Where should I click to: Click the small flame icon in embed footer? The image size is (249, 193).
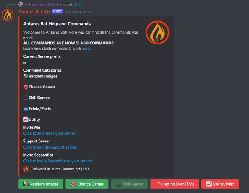pos(26,169)
